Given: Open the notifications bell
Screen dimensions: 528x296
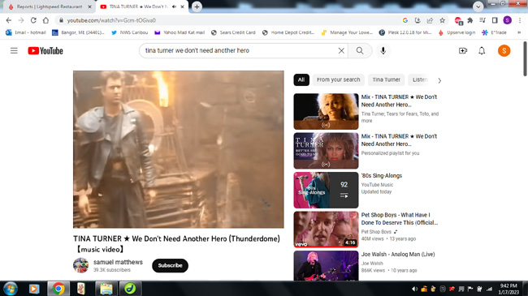Looking at the screenshot, I should (482, 51).
